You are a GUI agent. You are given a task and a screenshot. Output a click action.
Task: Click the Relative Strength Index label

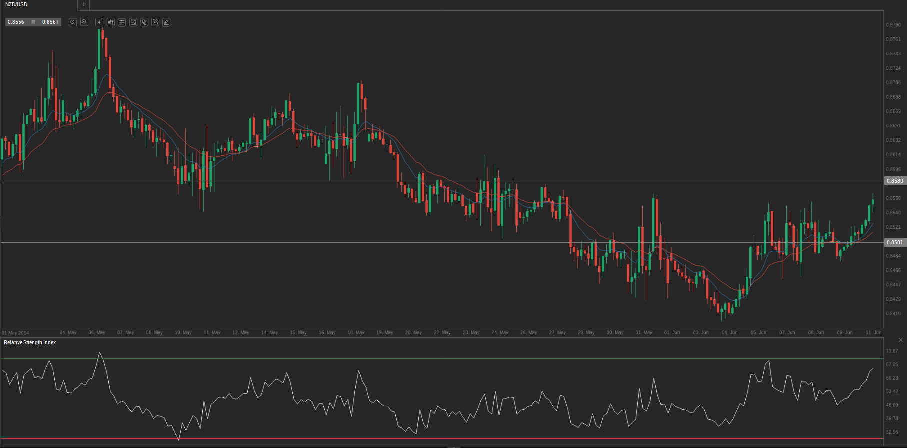click(30, 342)
